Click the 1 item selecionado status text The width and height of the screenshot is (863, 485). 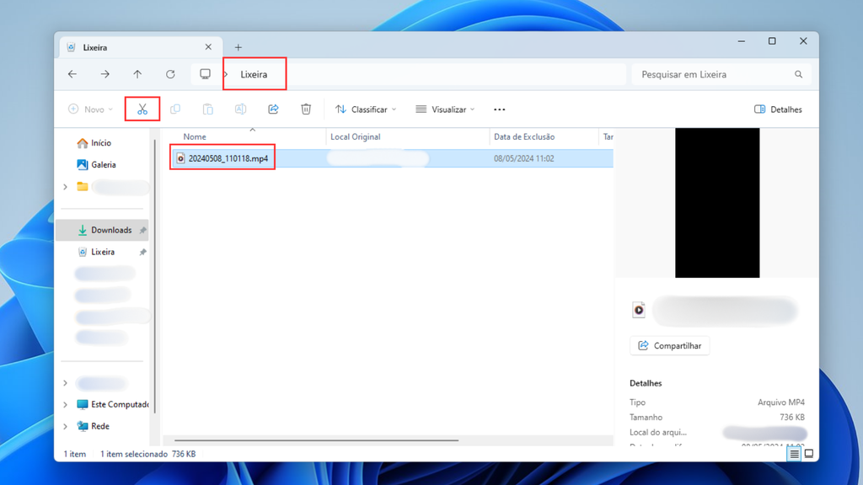134,454
